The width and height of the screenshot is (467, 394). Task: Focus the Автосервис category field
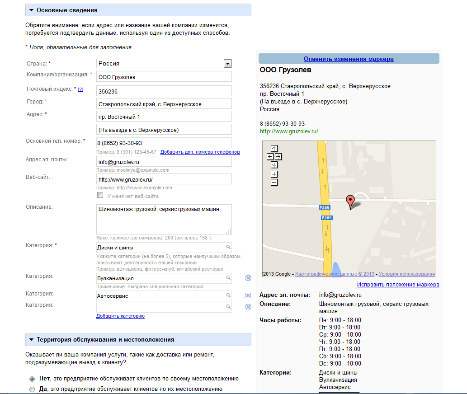click(164, 295)
